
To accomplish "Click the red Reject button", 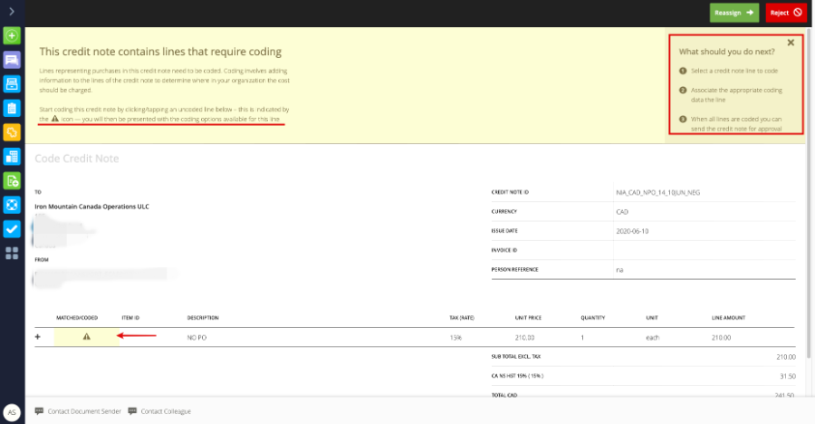I will click(786, 13).
